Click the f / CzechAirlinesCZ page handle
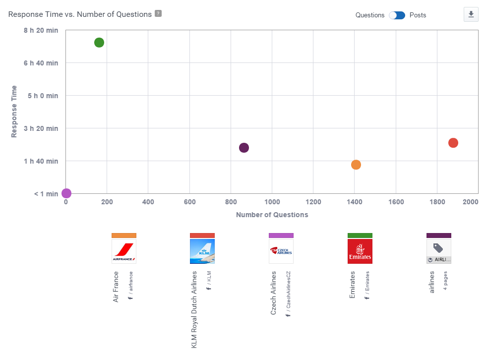The height and width of the screenshot is (354, 487). pos(288,294)
